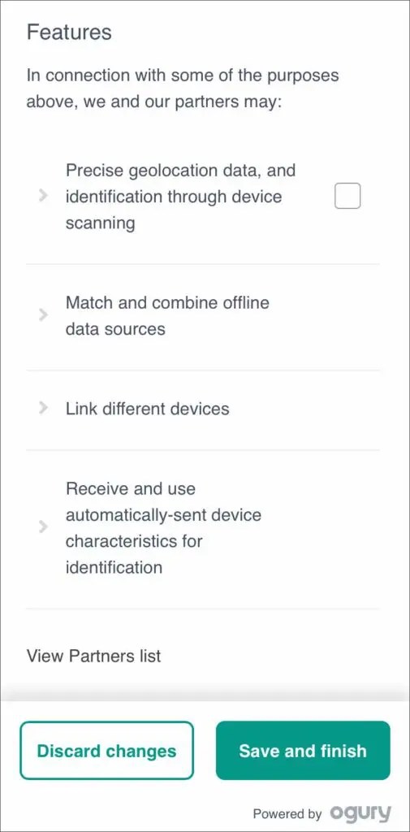Select the automatically-sent device characteristics label

pos(163,528)
